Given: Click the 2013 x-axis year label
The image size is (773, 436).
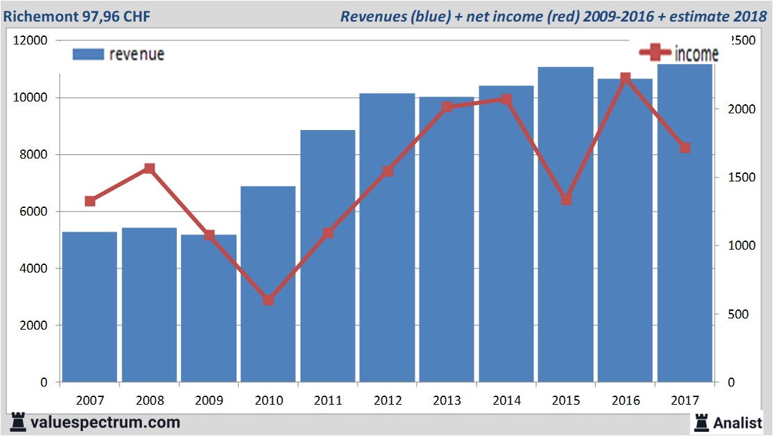Looking at the screenshot, I should [x=447, y=401].
